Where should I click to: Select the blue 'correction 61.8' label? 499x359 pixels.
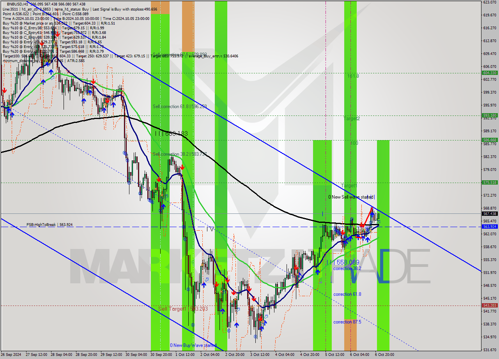347,294
